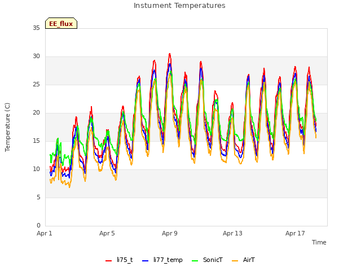361x271 pixels.
Task: Click the 0 y-axis tick label
Action: pyautogui.click(x=38, y=225)
